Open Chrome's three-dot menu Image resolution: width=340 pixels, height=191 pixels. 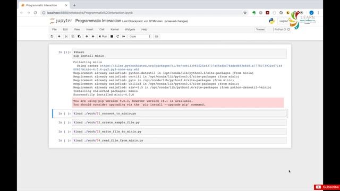318,13
